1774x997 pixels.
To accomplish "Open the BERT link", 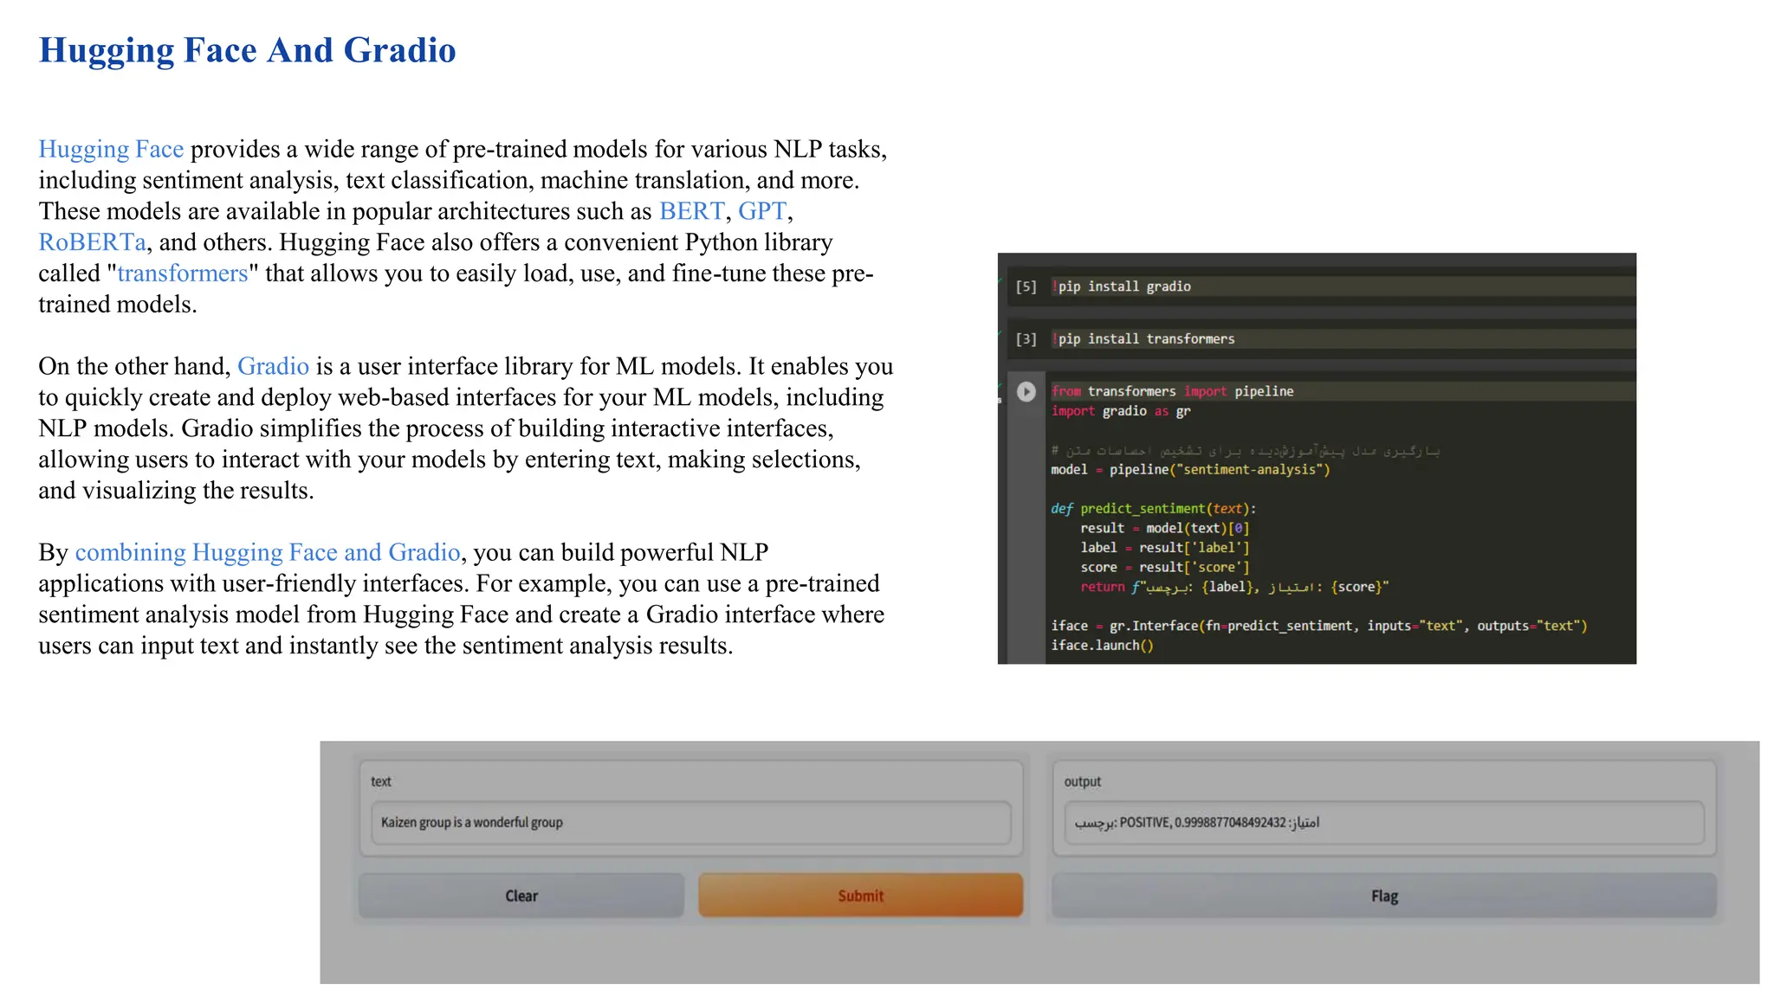I will coord(691,211).
